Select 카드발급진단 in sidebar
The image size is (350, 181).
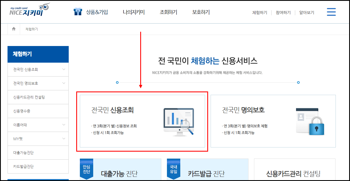[x=38, y=167]
